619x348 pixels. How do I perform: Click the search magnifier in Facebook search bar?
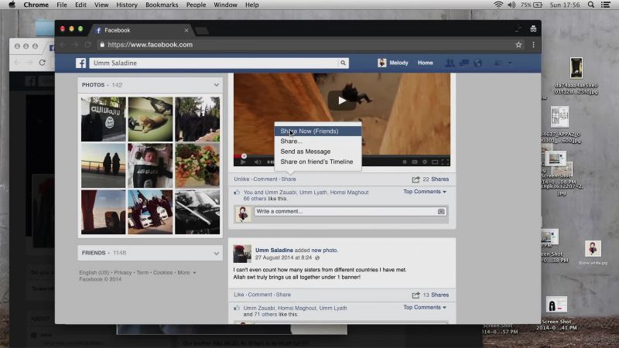click(x=343, y=63)
